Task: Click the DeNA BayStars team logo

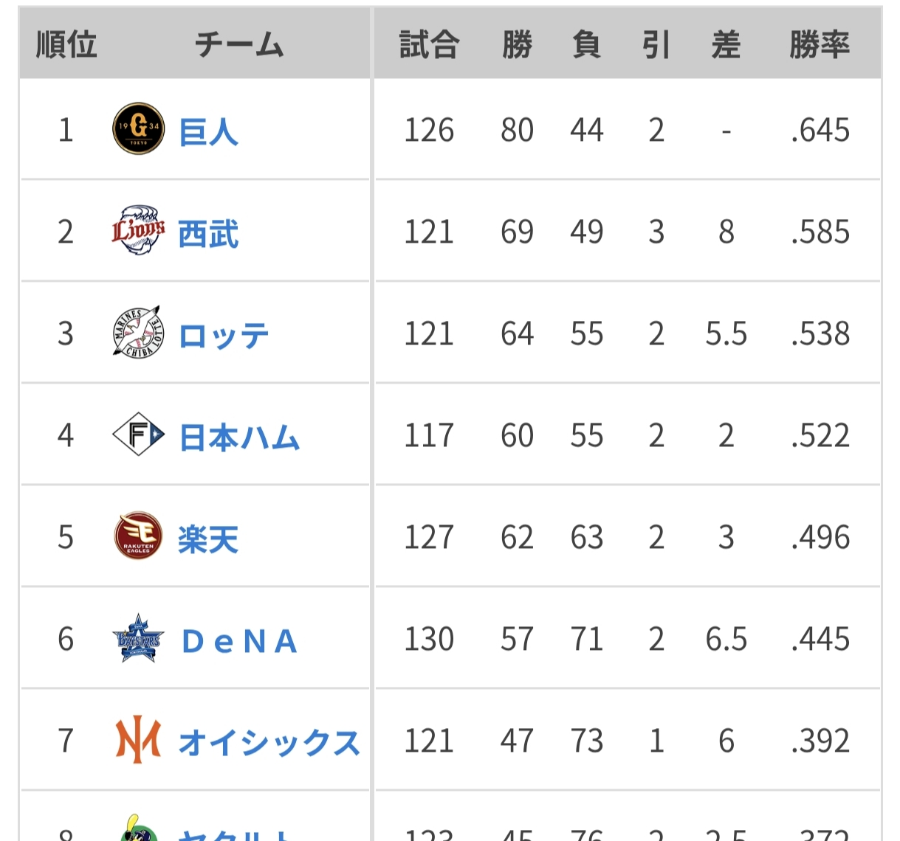Action: [x=138, y=638]
